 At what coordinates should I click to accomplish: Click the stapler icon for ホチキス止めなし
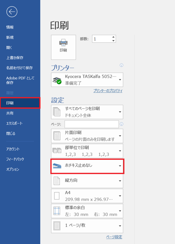click(57, 166)
